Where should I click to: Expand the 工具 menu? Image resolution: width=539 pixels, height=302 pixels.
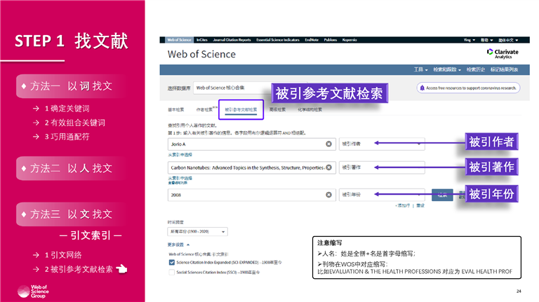click(420, 69)
